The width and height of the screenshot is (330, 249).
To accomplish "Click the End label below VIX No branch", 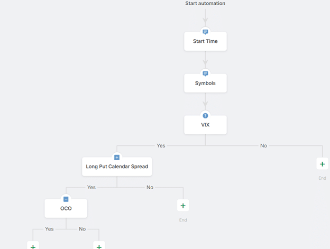I will (x=322, y=178).
